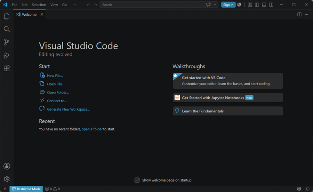Open the Accounts icon in activity bar

7,166
